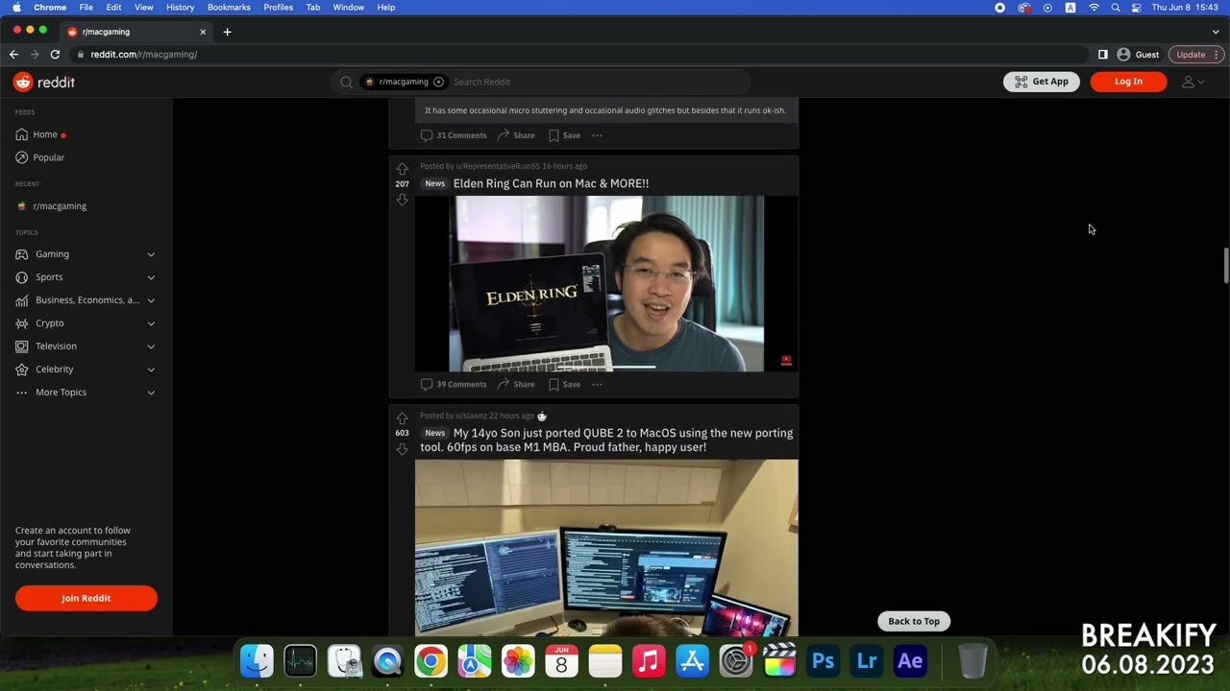Screen dimensions: 1230x691
Task: Downvote the QUBE 2 porting post
Action: 402,449
